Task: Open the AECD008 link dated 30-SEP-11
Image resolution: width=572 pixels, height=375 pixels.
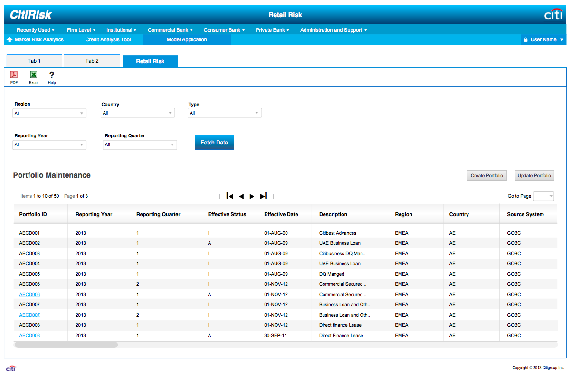Action: coord(29,336)
